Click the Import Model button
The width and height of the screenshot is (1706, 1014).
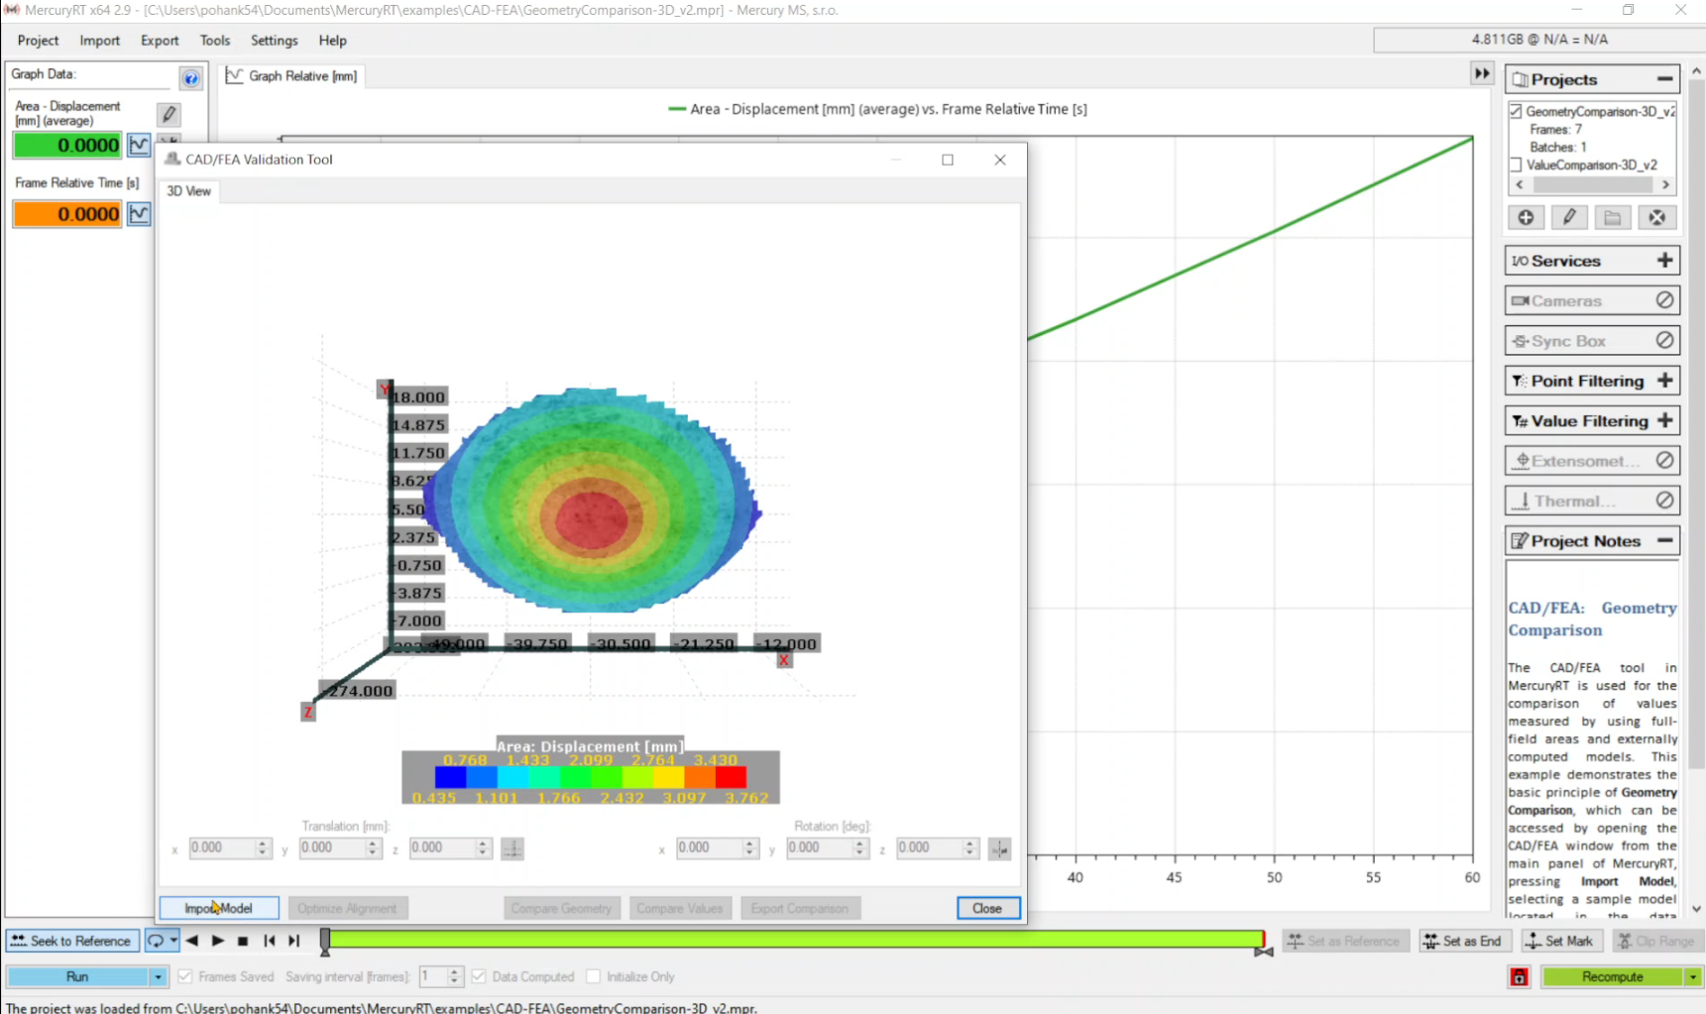point(219,908)
